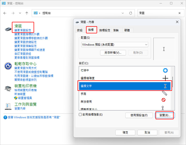The width and height of the screenshot is (186, 145).
Task: Switch to the 指標 tab
Action: (91, 30)
